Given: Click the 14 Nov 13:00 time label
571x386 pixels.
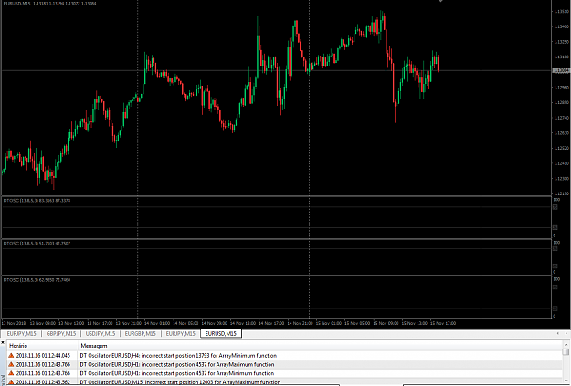Looking at the screenshot, I should point(243,323).
